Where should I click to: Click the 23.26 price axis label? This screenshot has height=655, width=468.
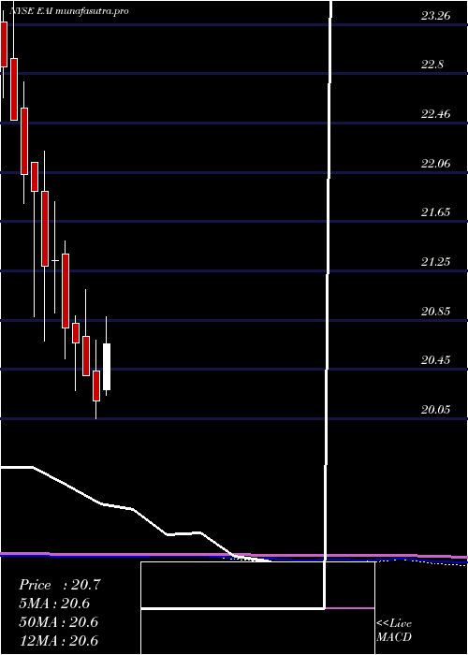[436, 16]
